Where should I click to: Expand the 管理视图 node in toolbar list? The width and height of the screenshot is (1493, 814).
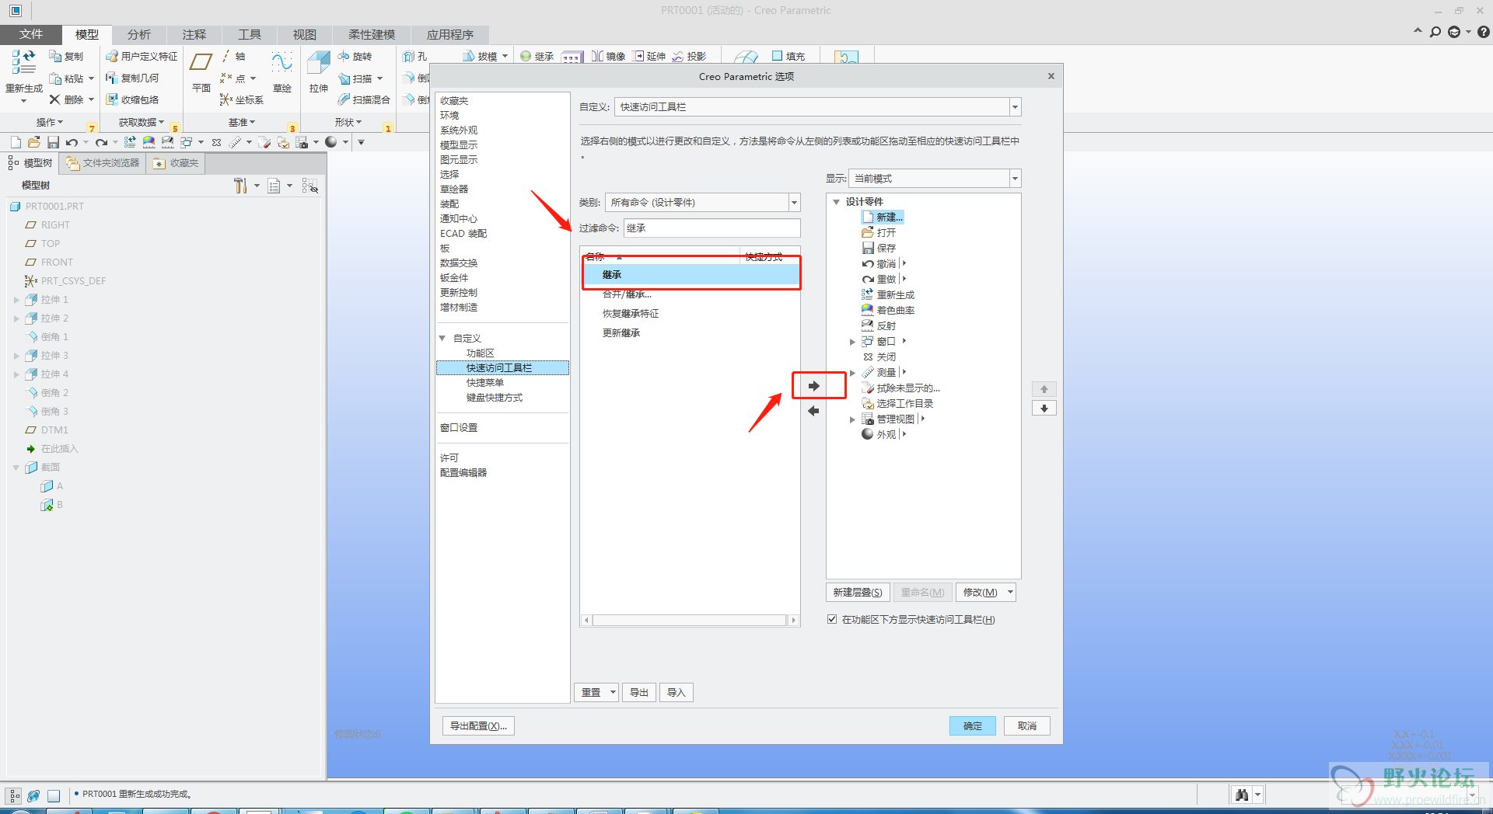click(x=852, y=419)
